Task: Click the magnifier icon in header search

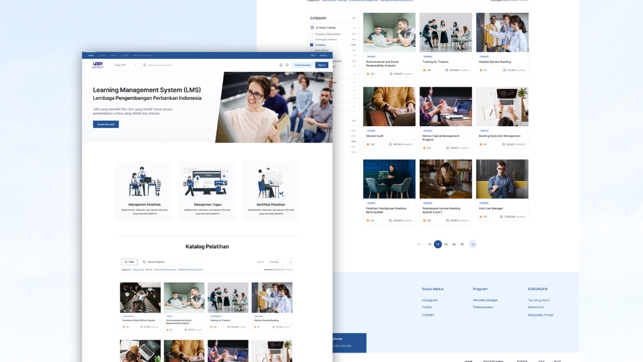Action: 145,65
